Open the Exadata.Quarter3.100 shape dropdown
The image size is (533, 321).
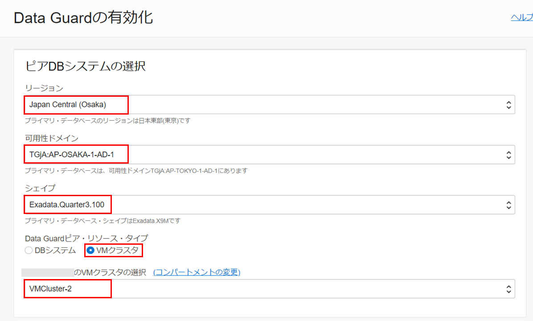point(267,205)
